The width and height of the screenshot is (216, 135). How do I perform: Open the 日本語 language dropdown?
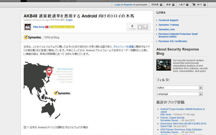[x=157, y=5]
